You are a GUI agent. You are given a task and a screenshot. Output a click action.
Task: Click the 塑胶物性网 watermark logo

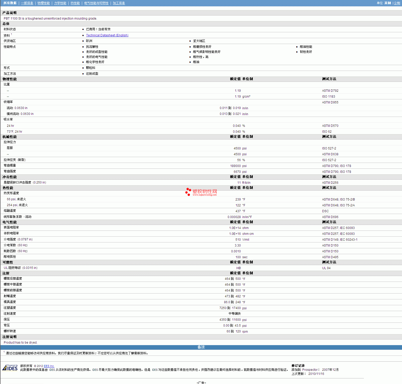201,192
